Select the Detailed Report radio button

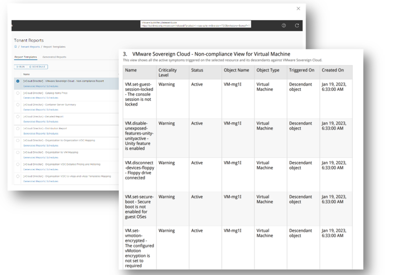18,117
